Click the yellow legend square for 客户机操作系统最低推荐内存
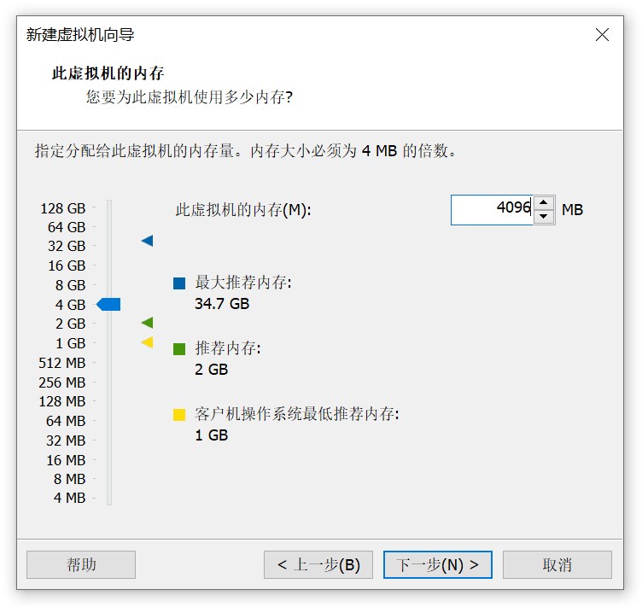The width and height of the screenshot is (642, 607). [179, 415]
